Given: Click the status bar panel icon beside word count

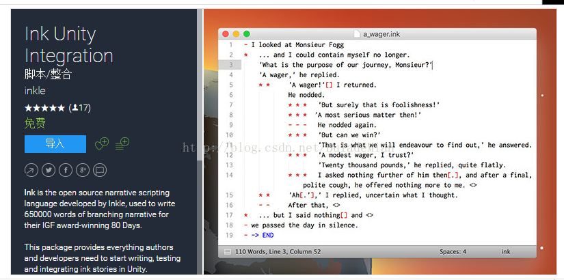Looking at the screenshot, I should (x=228, y=251).
